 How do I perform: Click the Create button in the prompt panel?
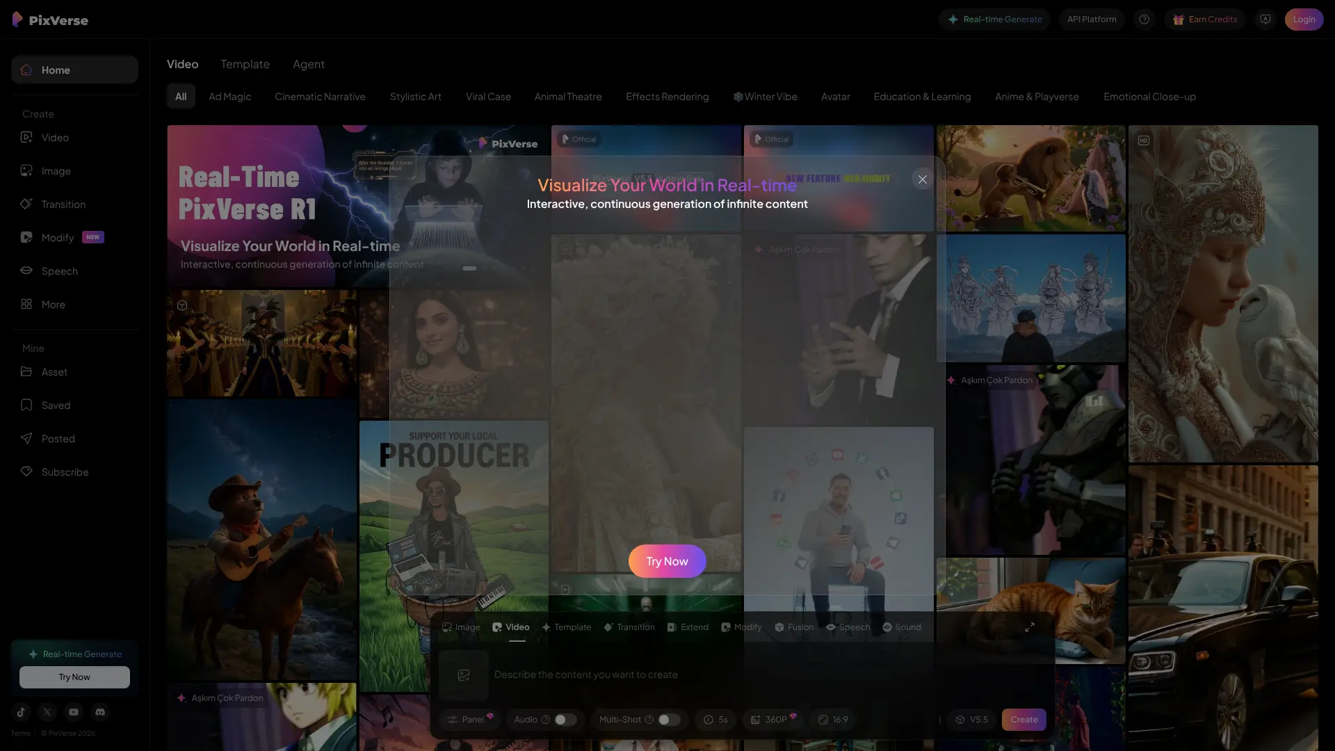click(x=1023, y=720)
